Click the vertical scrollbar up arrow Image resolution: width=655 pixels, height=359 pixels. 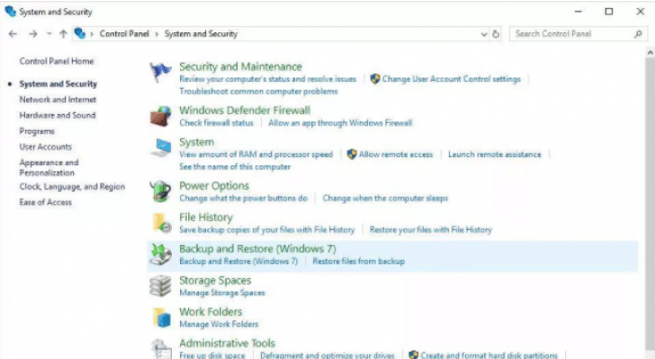(x=650, y=52)
